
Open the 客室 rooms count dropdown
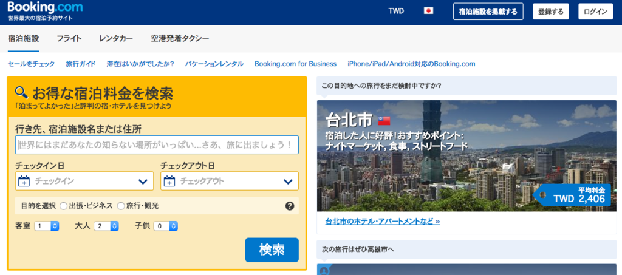pyautogui.click(x=47, y=226)
